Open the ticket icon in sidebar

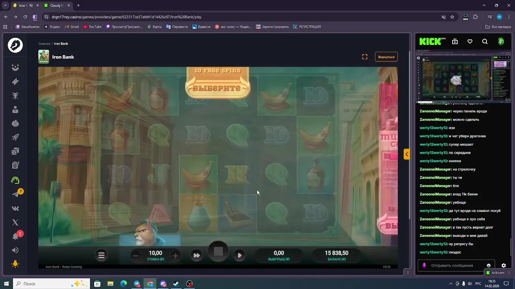[x=15, y=81]
